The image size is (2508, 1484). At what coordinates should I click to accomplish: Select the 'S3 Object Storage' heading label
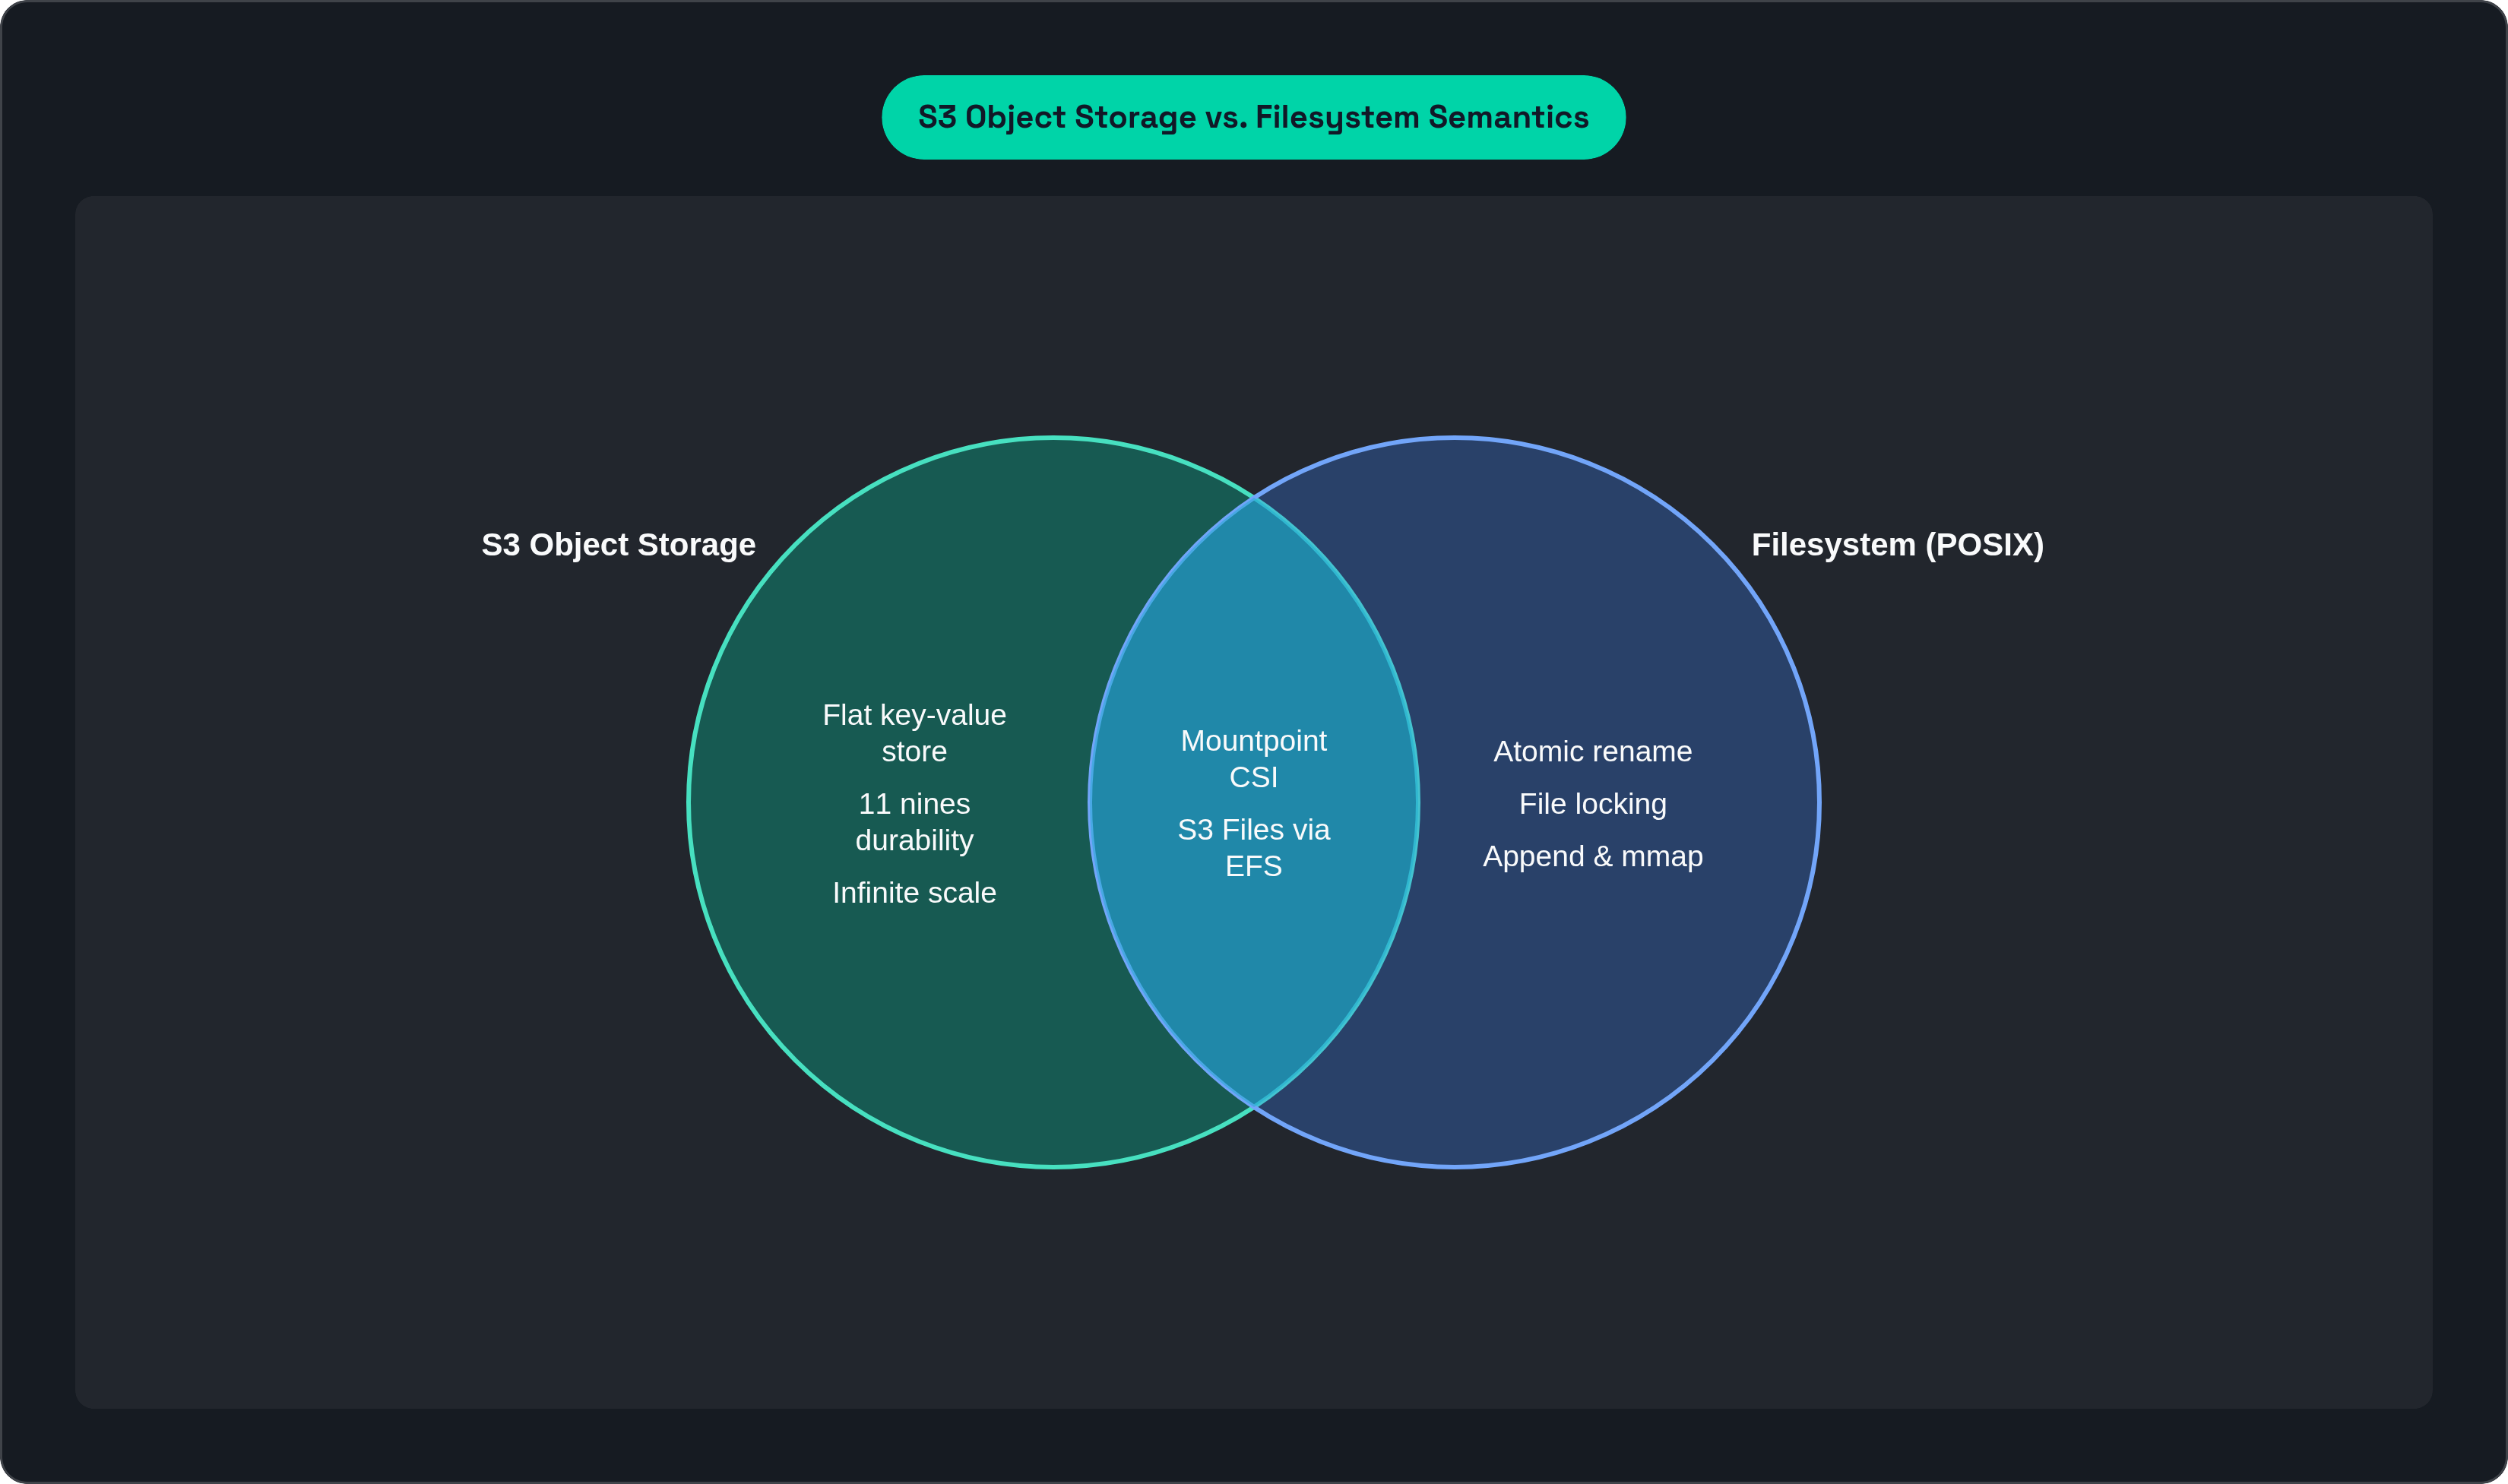pos(618,544)
